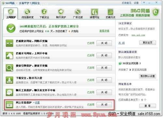Open 反馈意见 feedback in title bar
163x118 pixels.
126,3
